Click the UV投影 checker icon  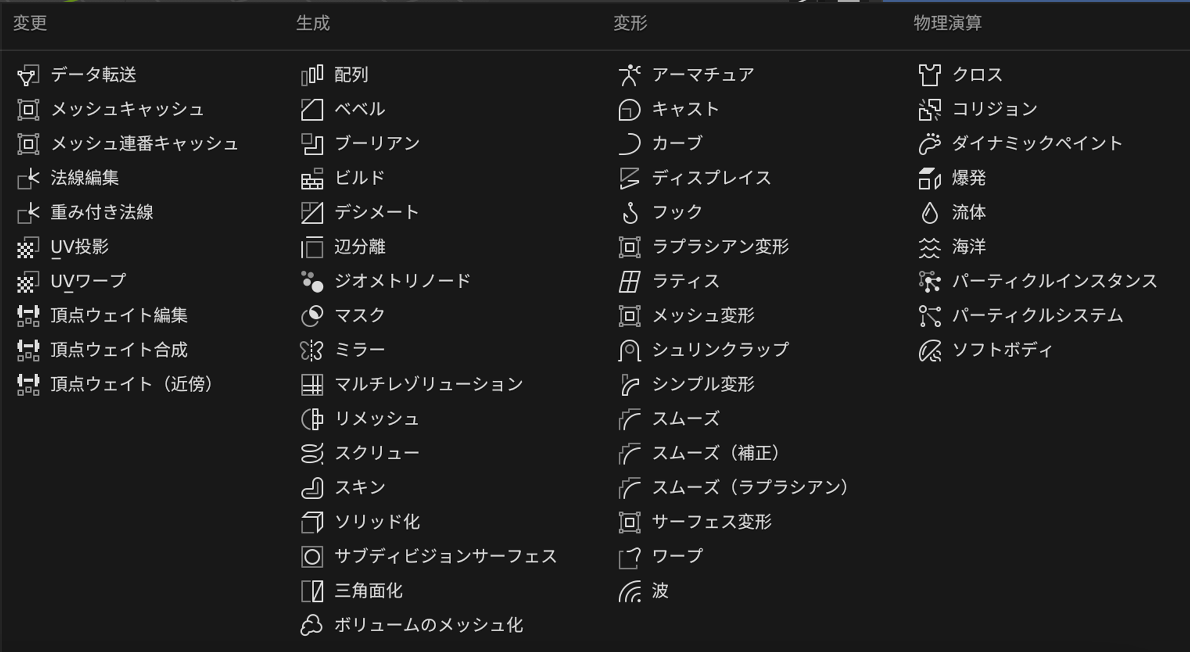28,247
